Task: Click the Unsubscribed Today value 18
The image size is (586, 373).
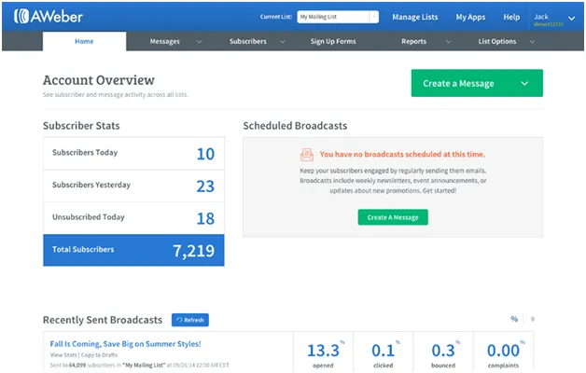Action: click(205, 218)
